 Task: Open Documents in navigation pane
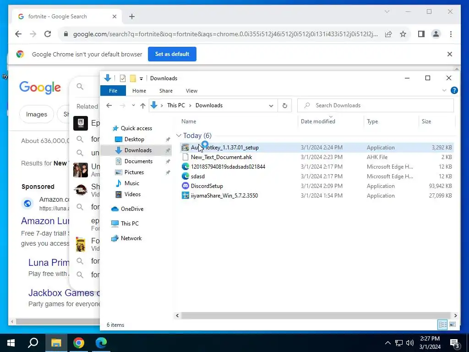[x=138, y=161]
